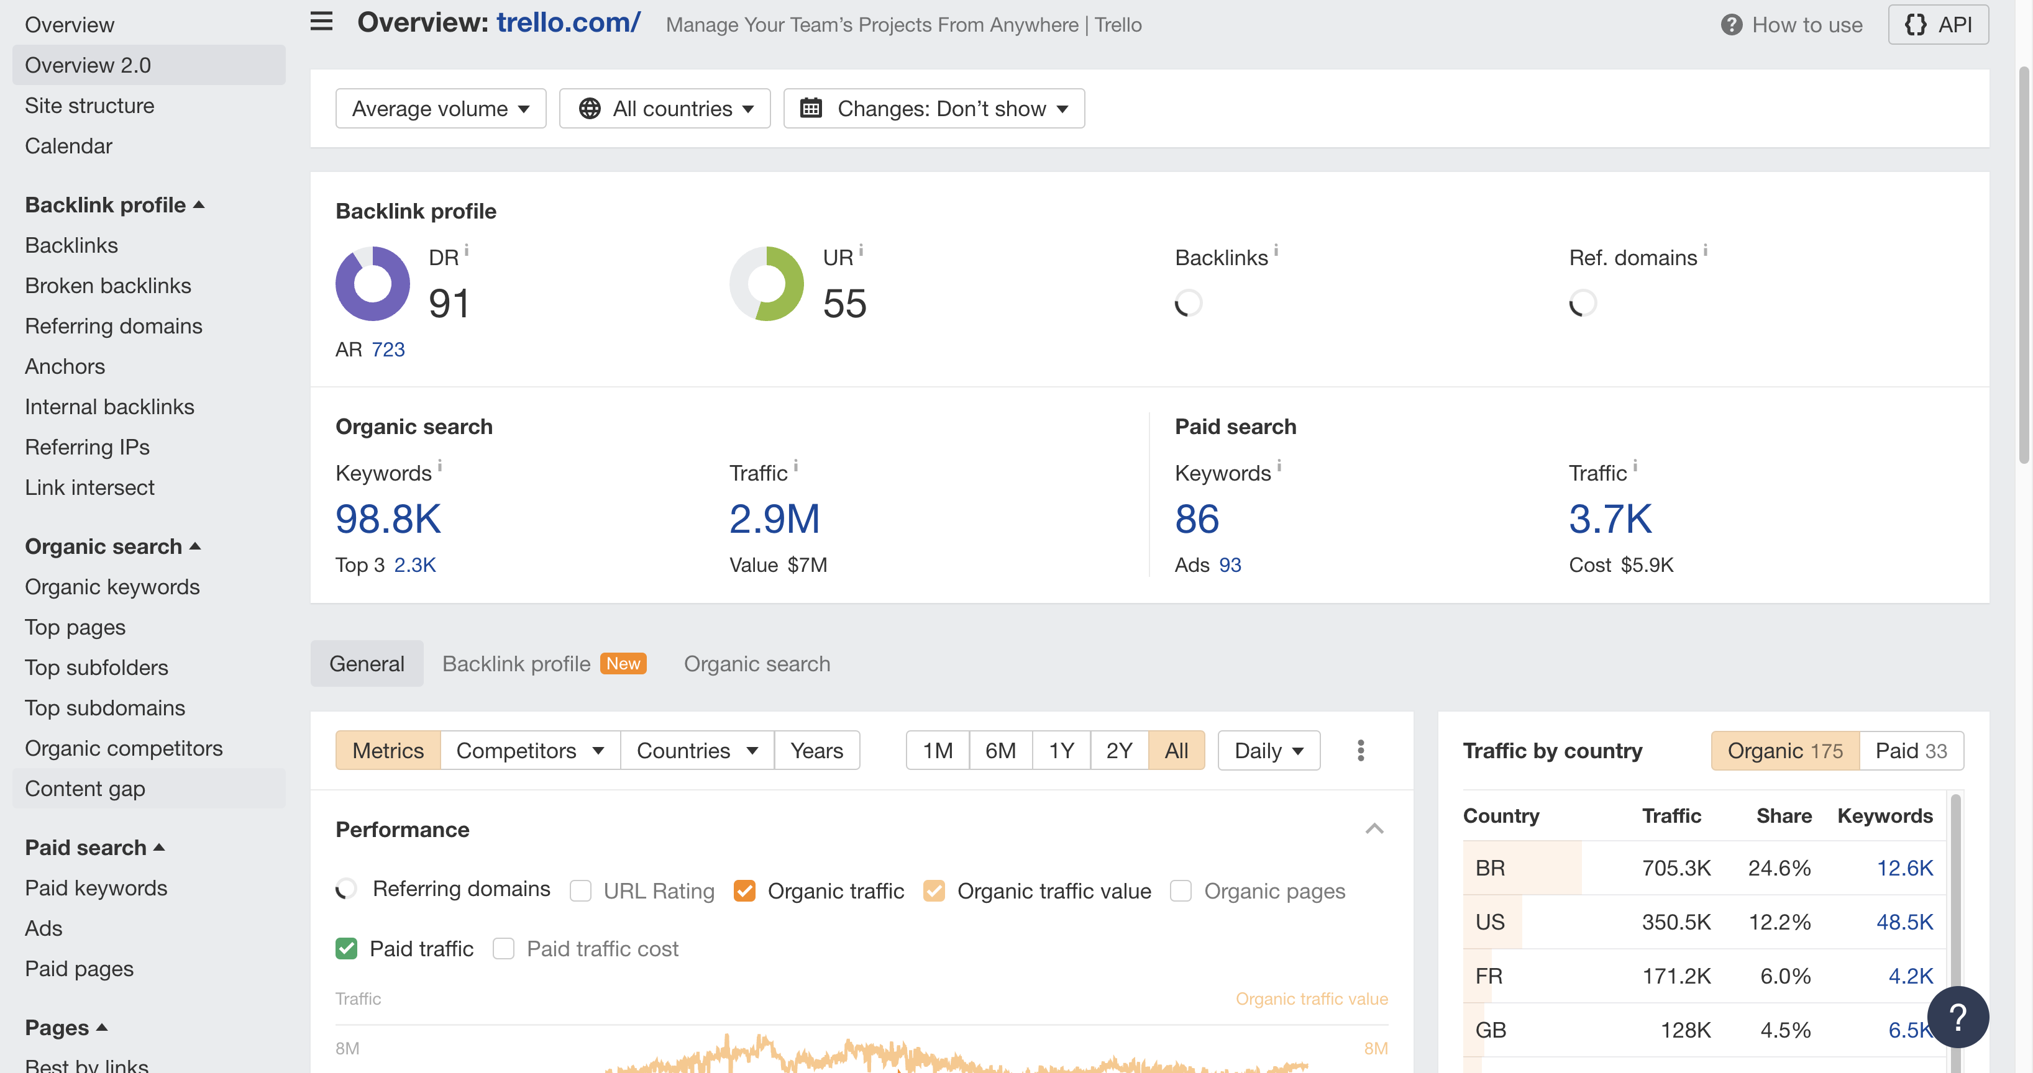
Task: Click the Backlinks info icon
Action: (1276, 250)
